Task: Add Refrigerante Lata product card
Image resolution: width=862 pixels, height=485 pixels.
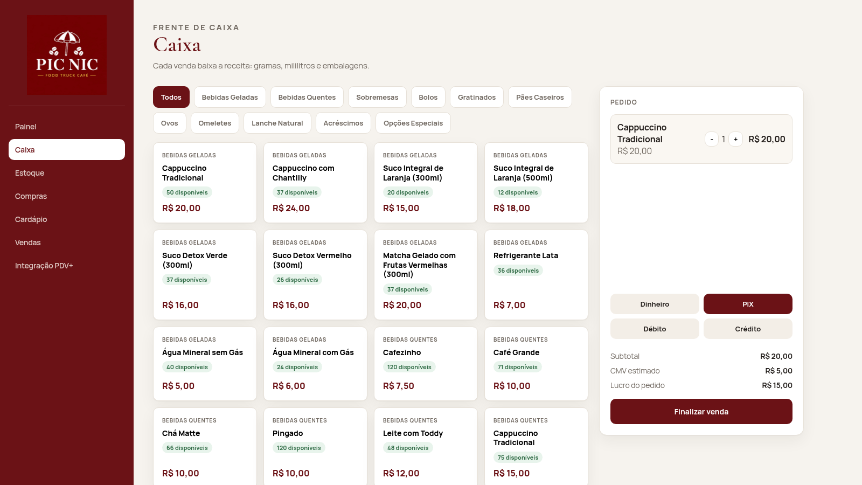Action: point(536,275)
